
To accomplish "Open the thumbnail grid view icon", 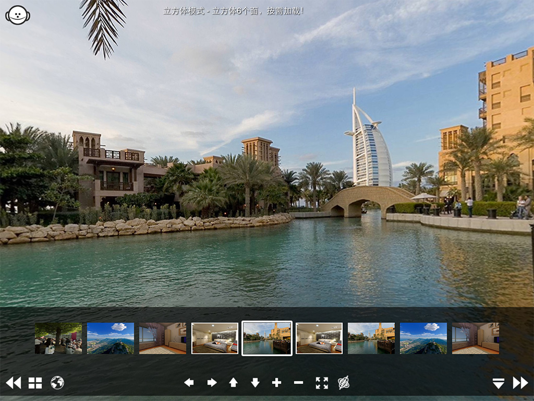I will tap(35, 383).
